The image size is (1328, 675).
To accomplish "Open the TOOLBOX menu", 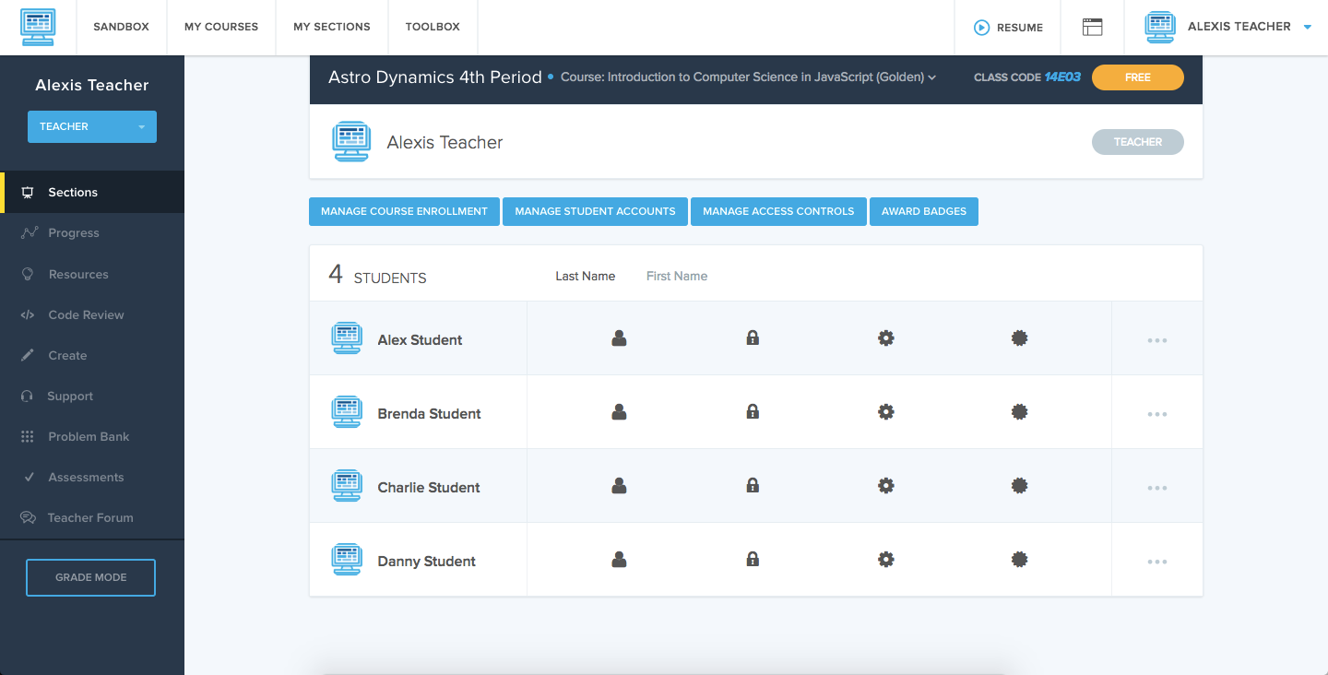I will [433, 27].
